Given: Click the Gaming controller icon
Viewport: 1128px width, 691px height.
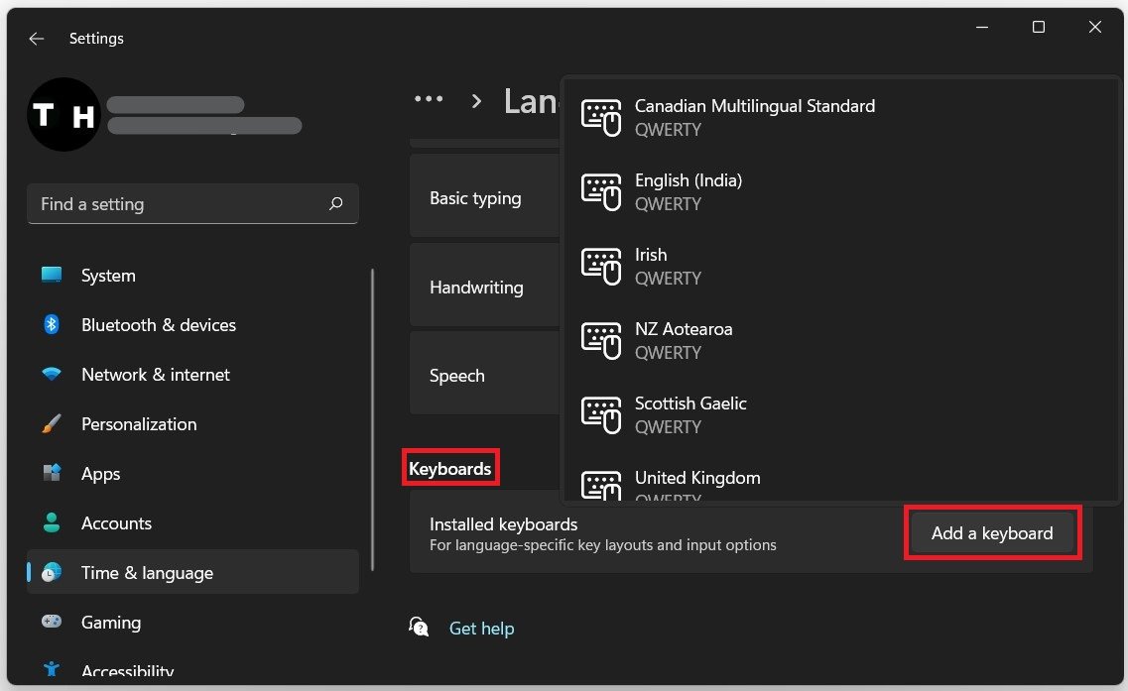Looking at the screenshot, I should [52, 623].
